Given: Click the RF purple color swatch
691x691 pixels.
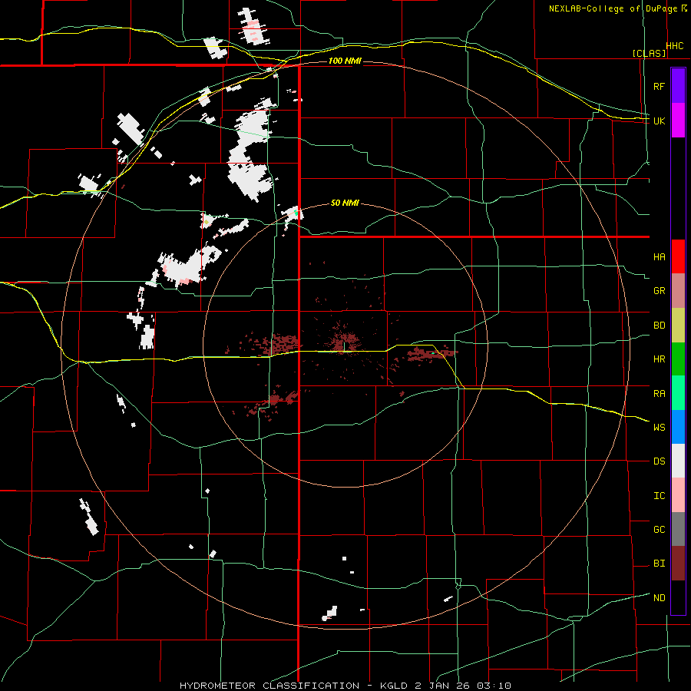Looking at the screenshot, I should point(678,86).
